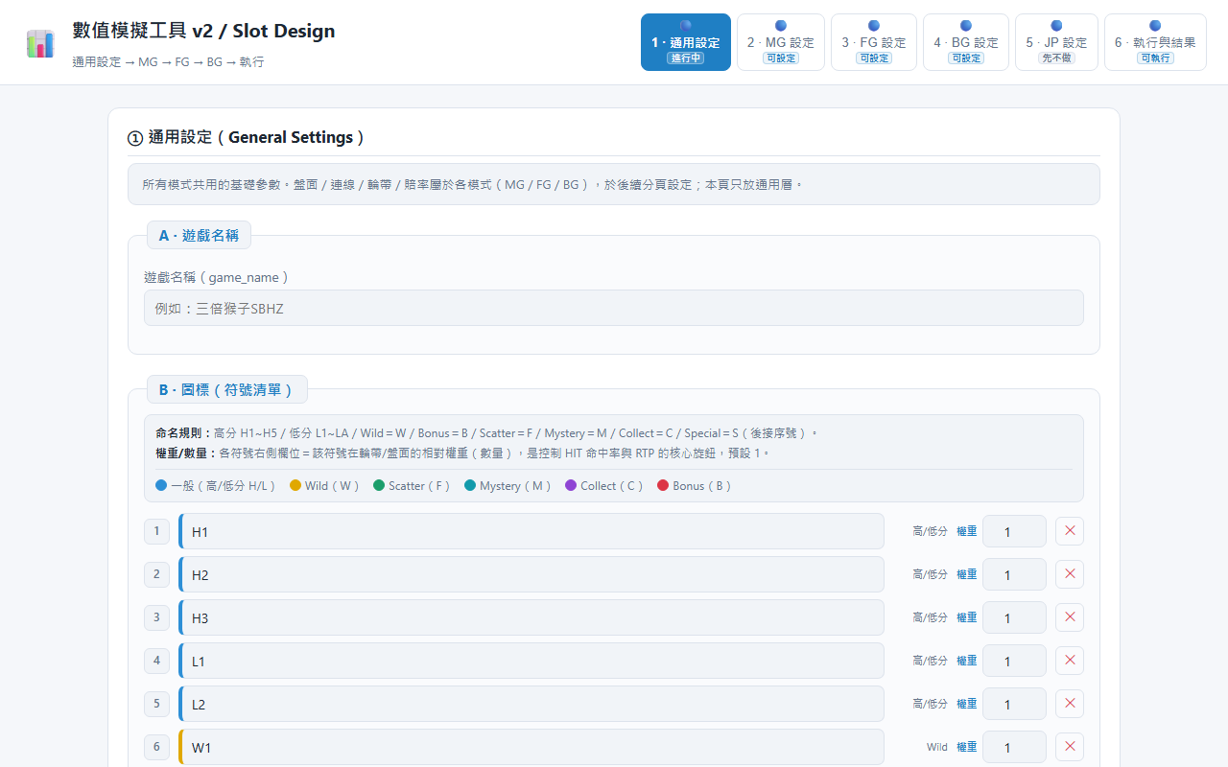Screen dimensions: 1228x767
Task: Click the Collect（C） legend entry
Action: [604, 486]
